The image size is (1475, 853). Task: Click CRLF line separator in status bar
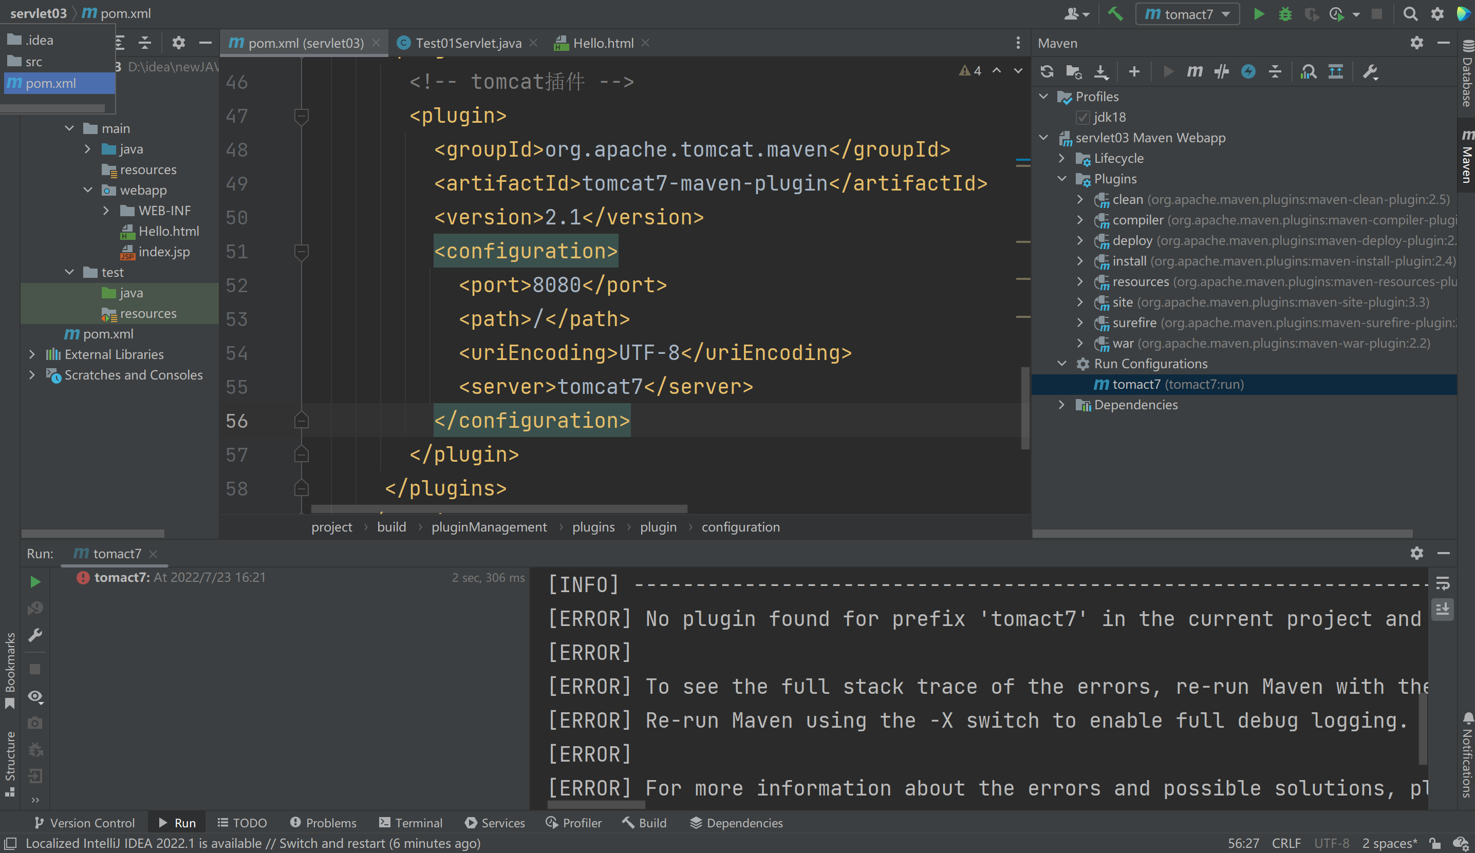[1286, 843]
